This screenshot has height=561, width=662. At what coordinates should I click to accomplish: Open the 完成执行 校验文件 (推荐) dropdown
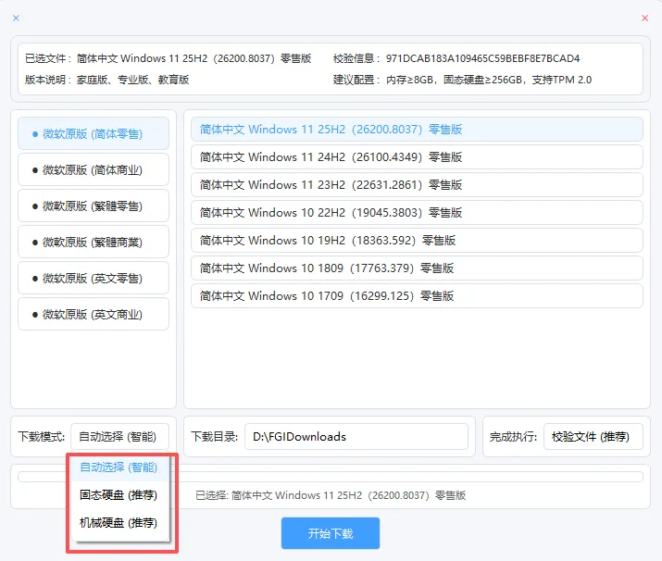(x=593, y=436)
